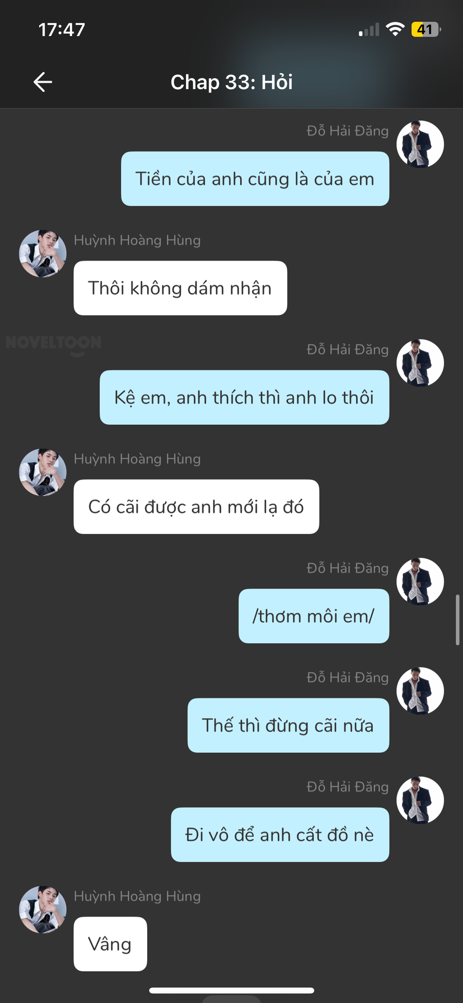463x1003 pixels.
Task: Tap the battery indicator showing 41
Action: (x=426, y=30)
